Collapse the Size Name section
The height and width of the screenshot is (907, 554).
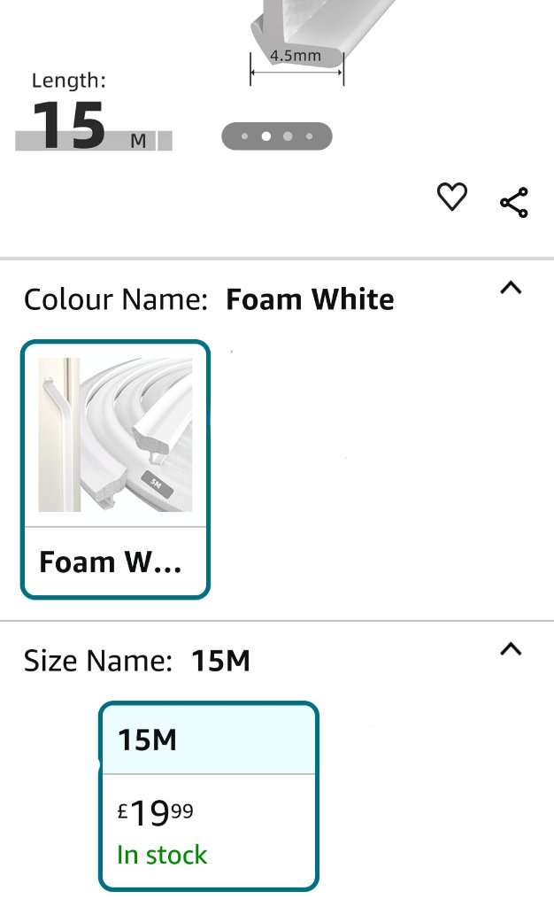pyautogui.click(x=511, y=649)
